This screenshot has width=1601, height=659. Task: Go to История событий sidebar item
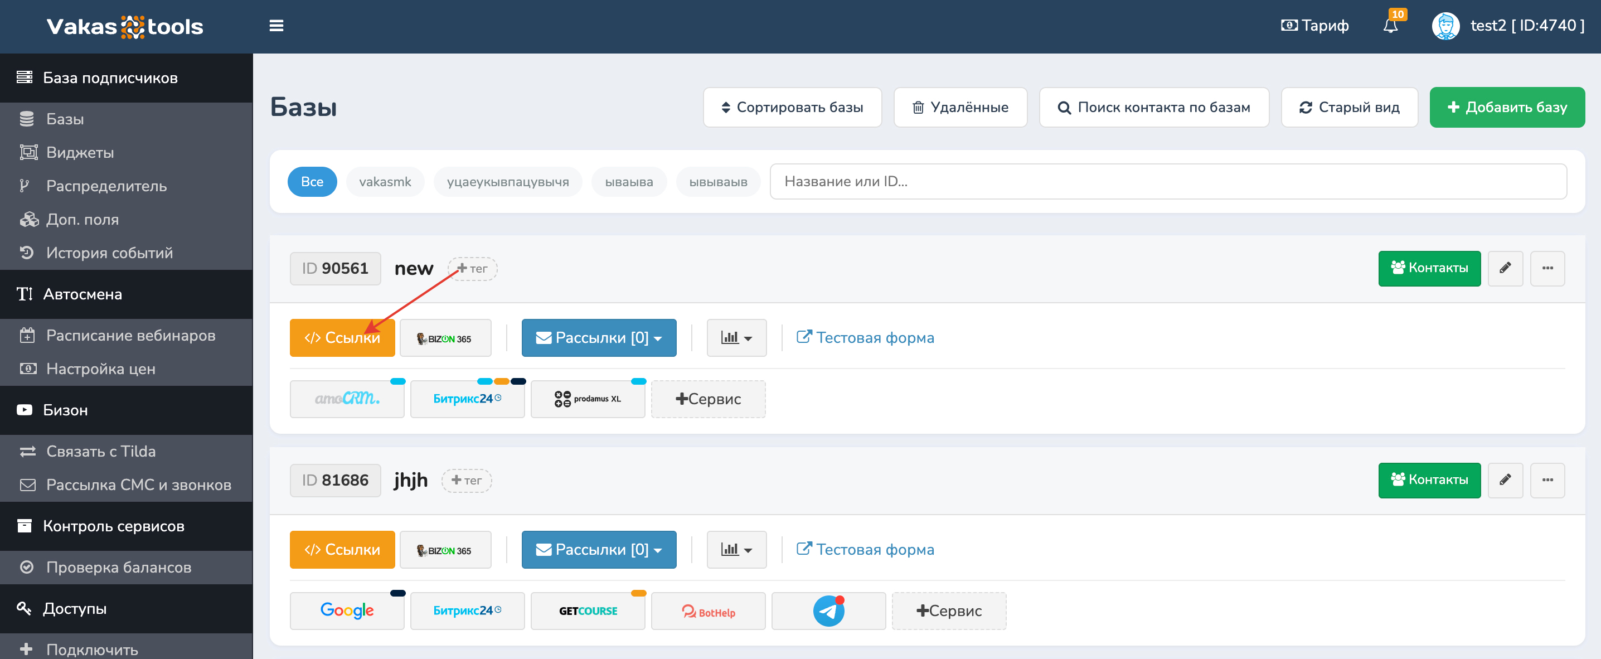point(109,253)
